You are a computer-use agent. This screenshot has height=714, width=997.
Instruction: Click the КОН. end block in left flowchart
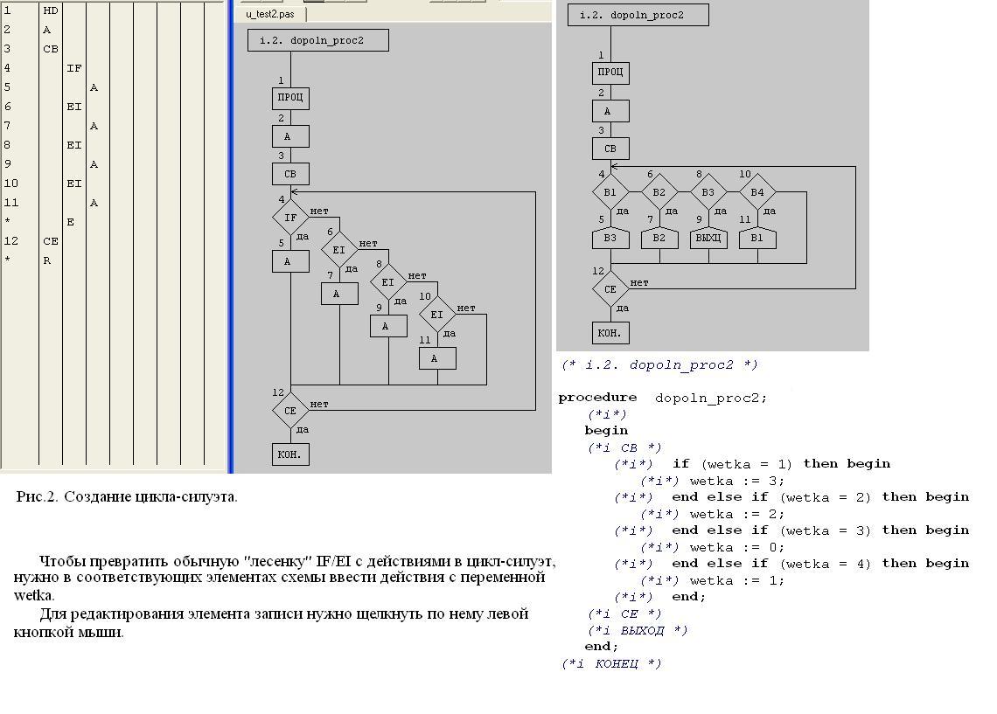[290, 454]
